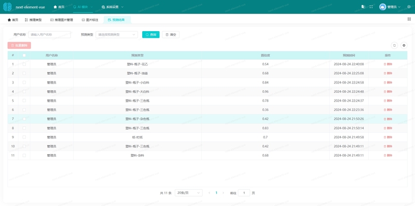Switch to the 首页 tab
The image size is (415, 206).
tap(13, 20)
